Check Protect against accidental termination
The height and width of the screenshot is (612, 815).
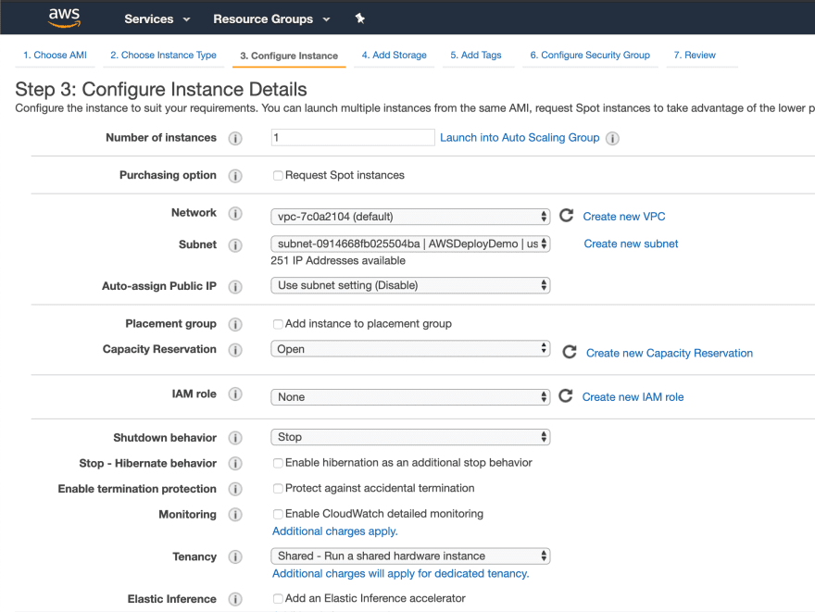[x=278, y=488]
